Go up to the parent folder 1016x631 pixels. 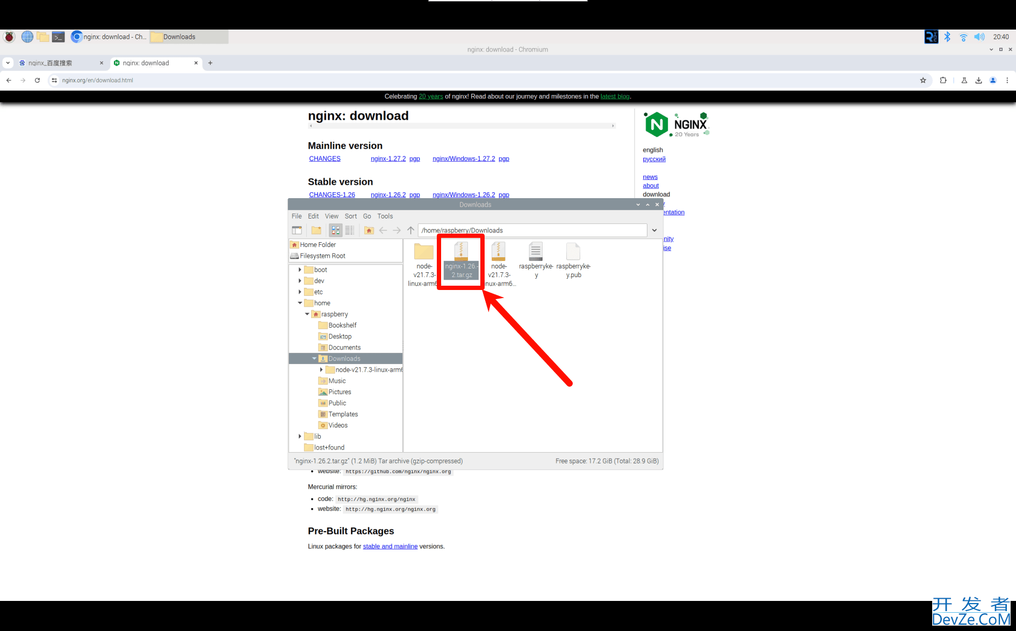point(410,230)
